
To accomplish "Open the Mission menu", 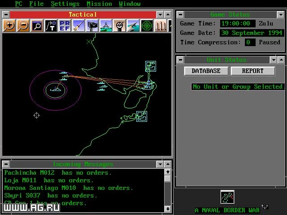I will pyautogui.click(x=99, y=4).
